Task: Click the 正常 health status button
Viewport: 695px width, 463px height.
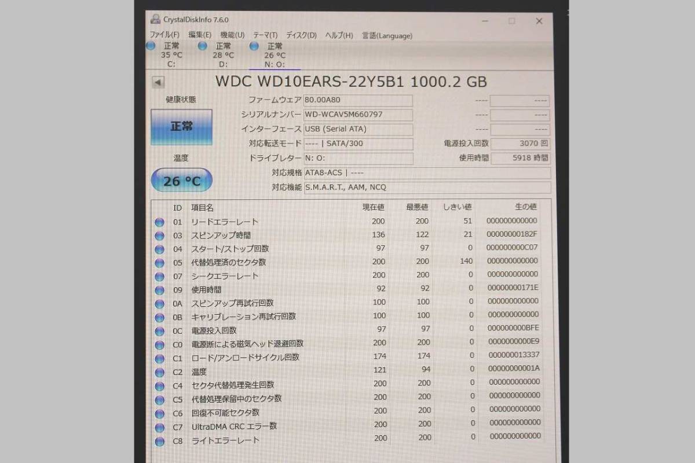Action: (x=181, y=127)
